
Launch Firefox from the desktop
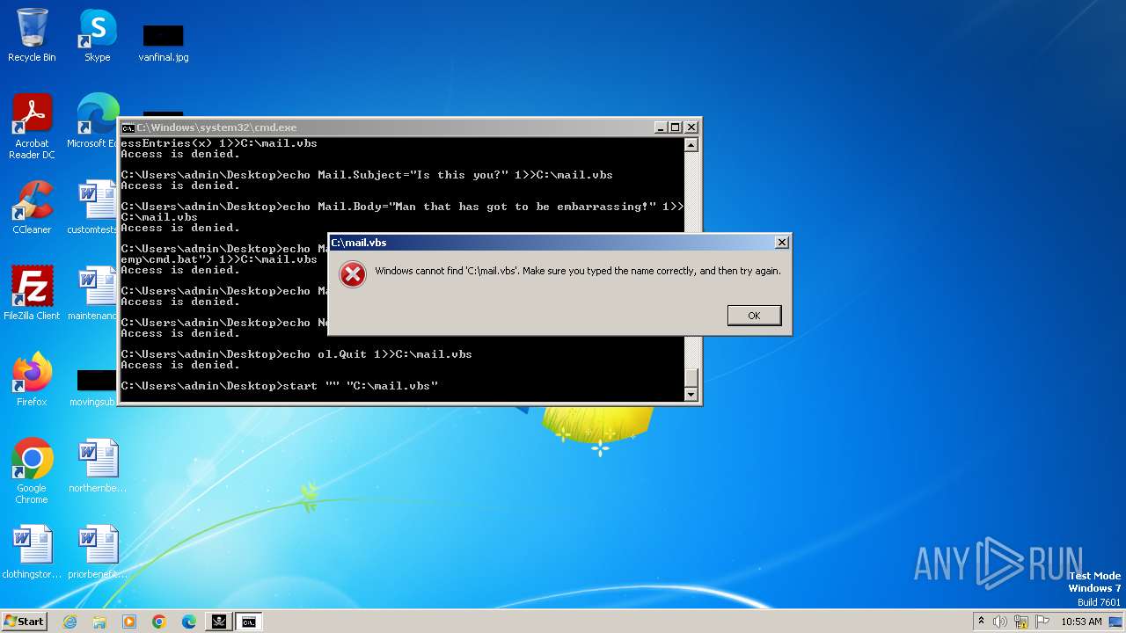point(32,380)
